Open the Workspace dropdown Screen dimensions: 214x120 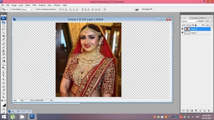tap(147, 9)
